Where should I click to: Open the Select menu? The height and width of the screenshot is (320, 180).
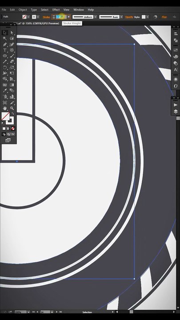44,10
